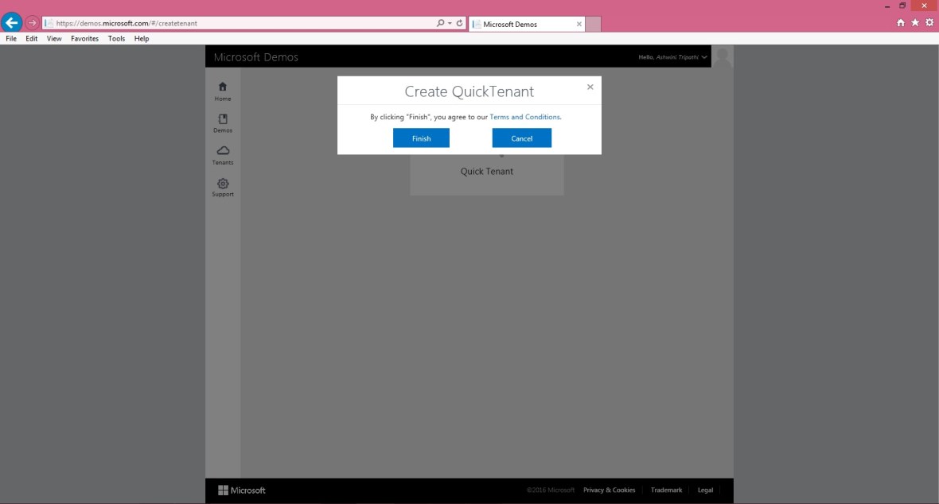Click the Finish button

tap(421, 138)
